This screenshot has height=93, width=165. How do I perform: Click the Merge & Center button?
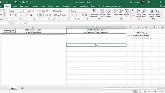(x=60, y=15)
